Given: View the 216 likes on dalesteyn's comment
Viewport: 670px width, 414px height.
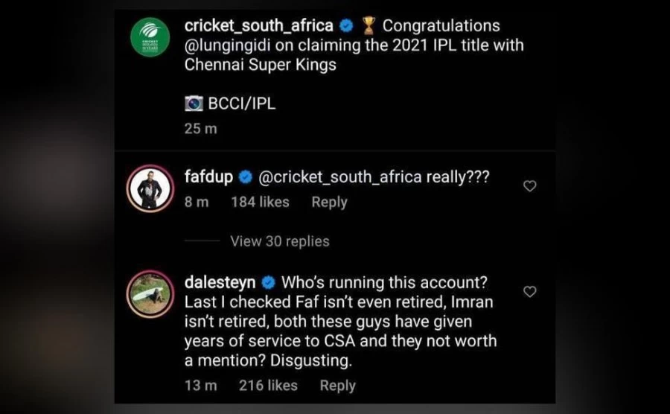Looking at the screenshot, I should (268, 385).
